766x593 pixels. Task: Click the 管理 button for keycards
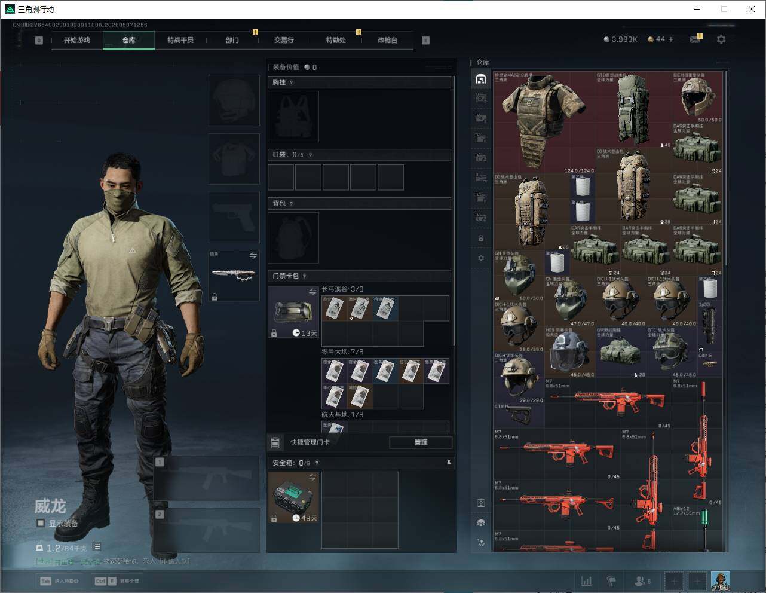421,442
